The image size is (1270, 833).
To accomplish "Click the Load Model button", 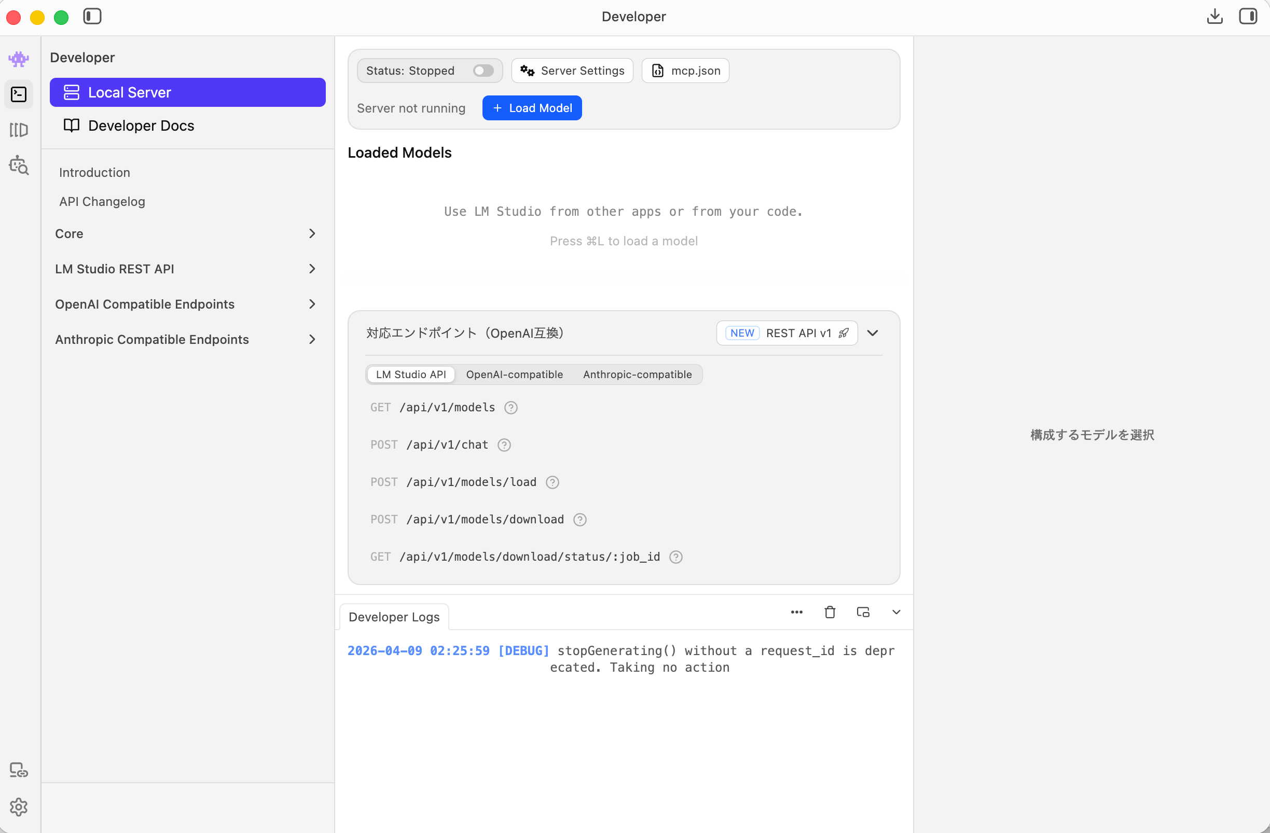I will [x=531, y=108].
